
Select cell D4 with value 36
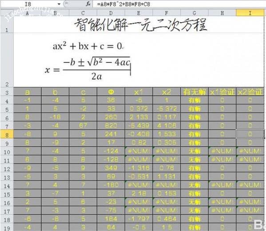click(111, 100)
